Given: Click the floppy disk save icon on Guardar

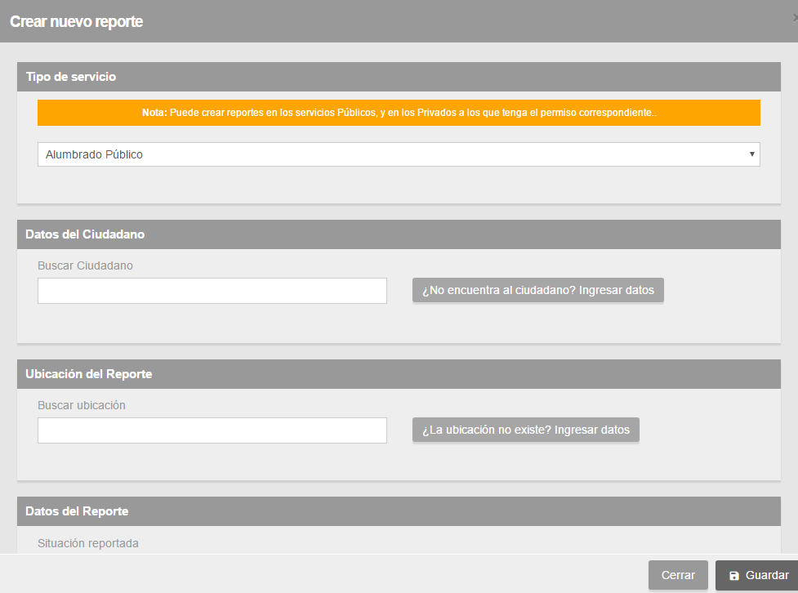Looking at the screenshot, I should 733,576.
